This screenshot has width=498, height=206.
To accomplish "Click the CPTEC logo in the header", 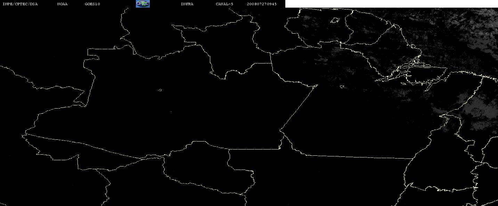I will pos(143,4).
